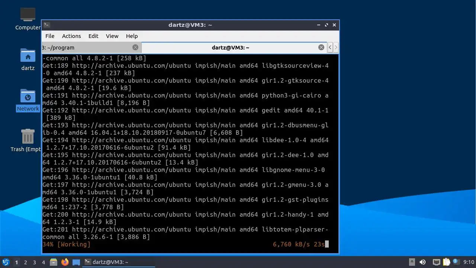The width and height of the screenshot is (476, 268).
Task: Open the volume control tray icon
Action: 422,262
